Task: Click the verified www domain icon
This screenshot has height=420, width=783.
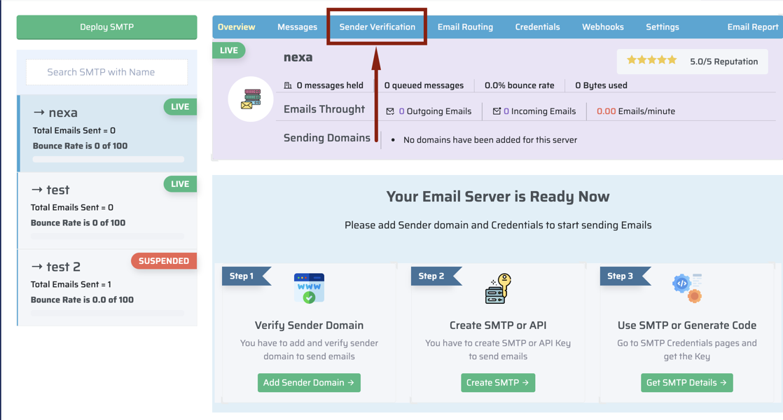Action: (309, 288)
